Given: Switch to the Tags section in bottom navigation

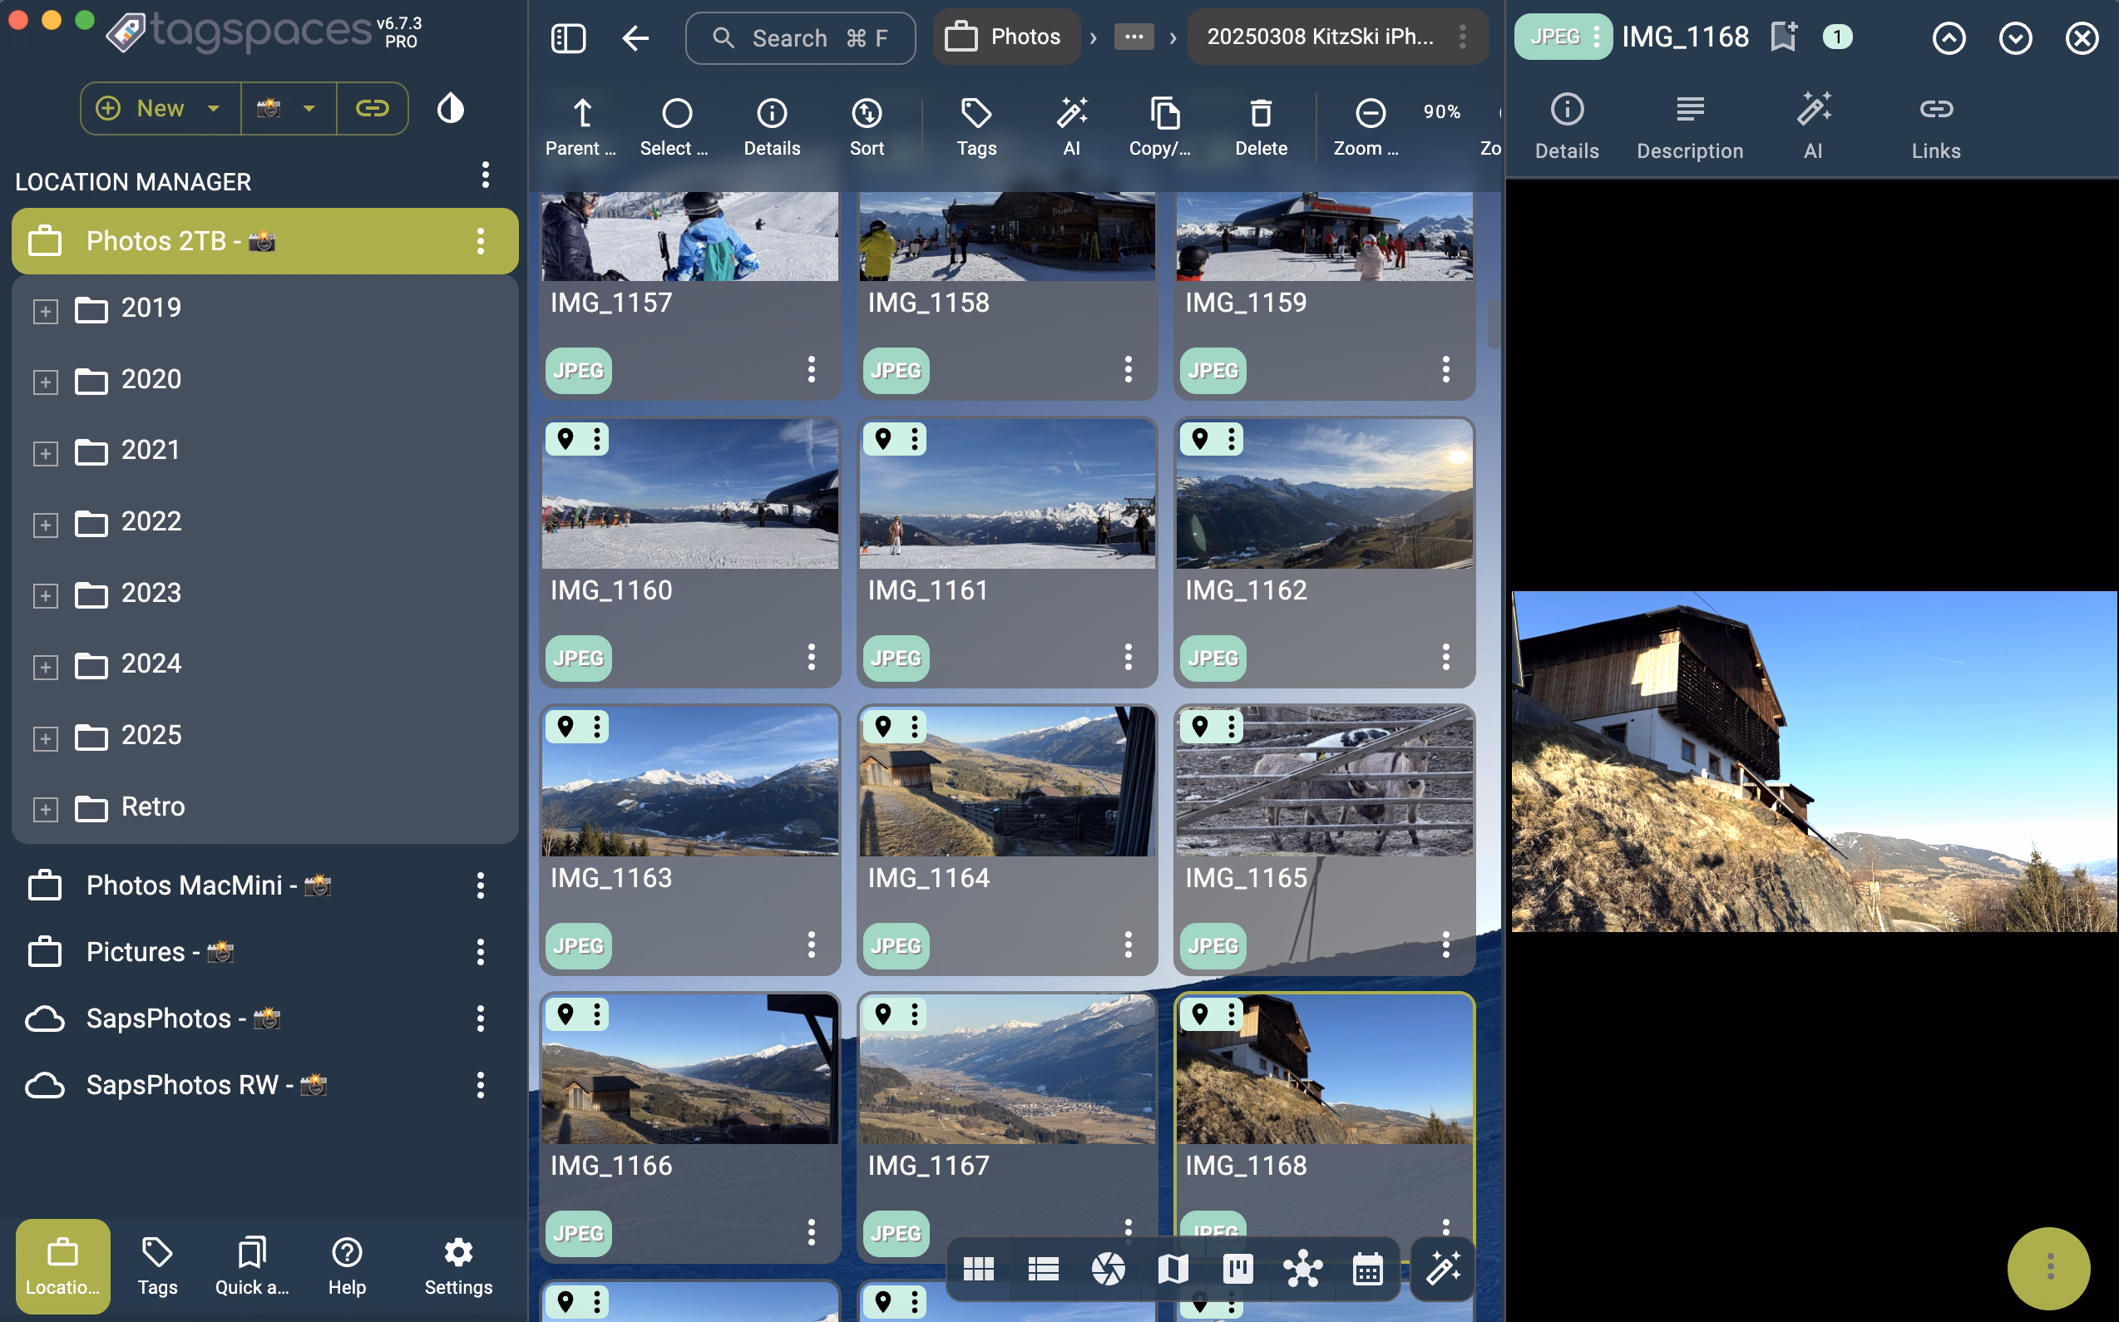Looking at the screenshot, I should tap(156, 1265).
